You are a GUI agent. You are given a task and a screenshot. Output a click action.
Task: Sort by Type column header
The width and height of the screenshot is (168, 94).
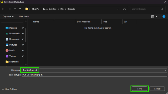105,22
